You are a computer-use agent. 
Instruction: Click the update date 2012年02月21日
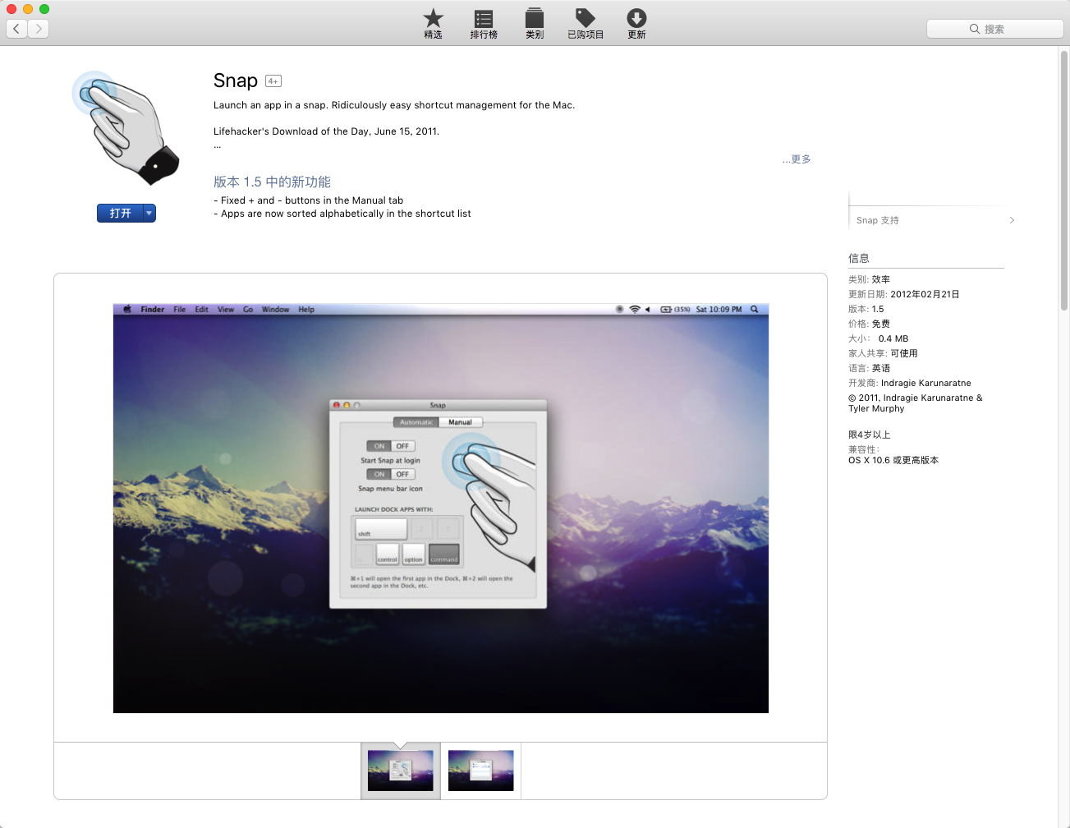[925, 294]
